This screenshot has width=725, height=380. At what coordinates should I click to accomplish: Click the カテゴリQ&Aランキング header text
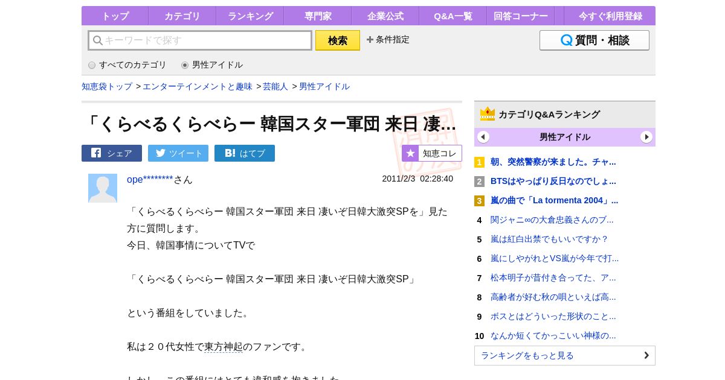(x=549, y=114)
